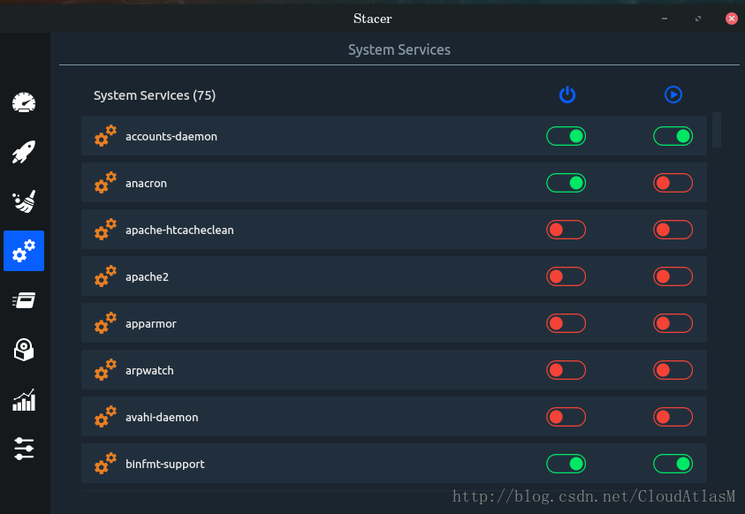The width and height of the screenshot is (745, 514).
Task: Click the gear icon beside accounts-daemon
Action: (x=105, y=136)
